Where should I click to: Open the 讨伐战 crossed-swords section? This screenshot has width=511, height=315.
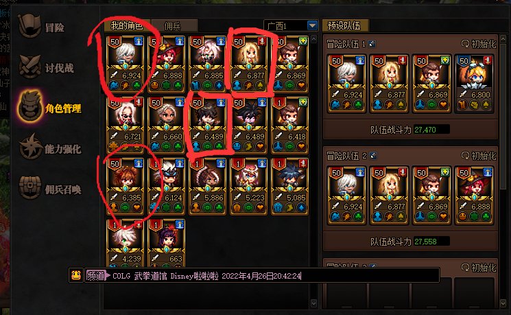point(46,67)
